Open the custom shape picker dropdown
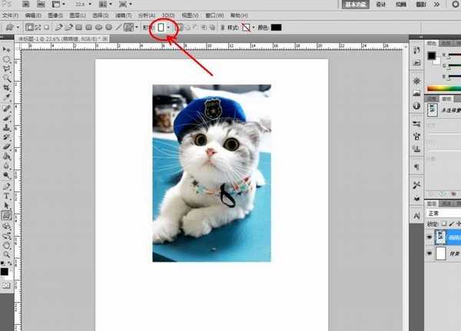The width and height of the screenshot is (461, 331). 168,28
